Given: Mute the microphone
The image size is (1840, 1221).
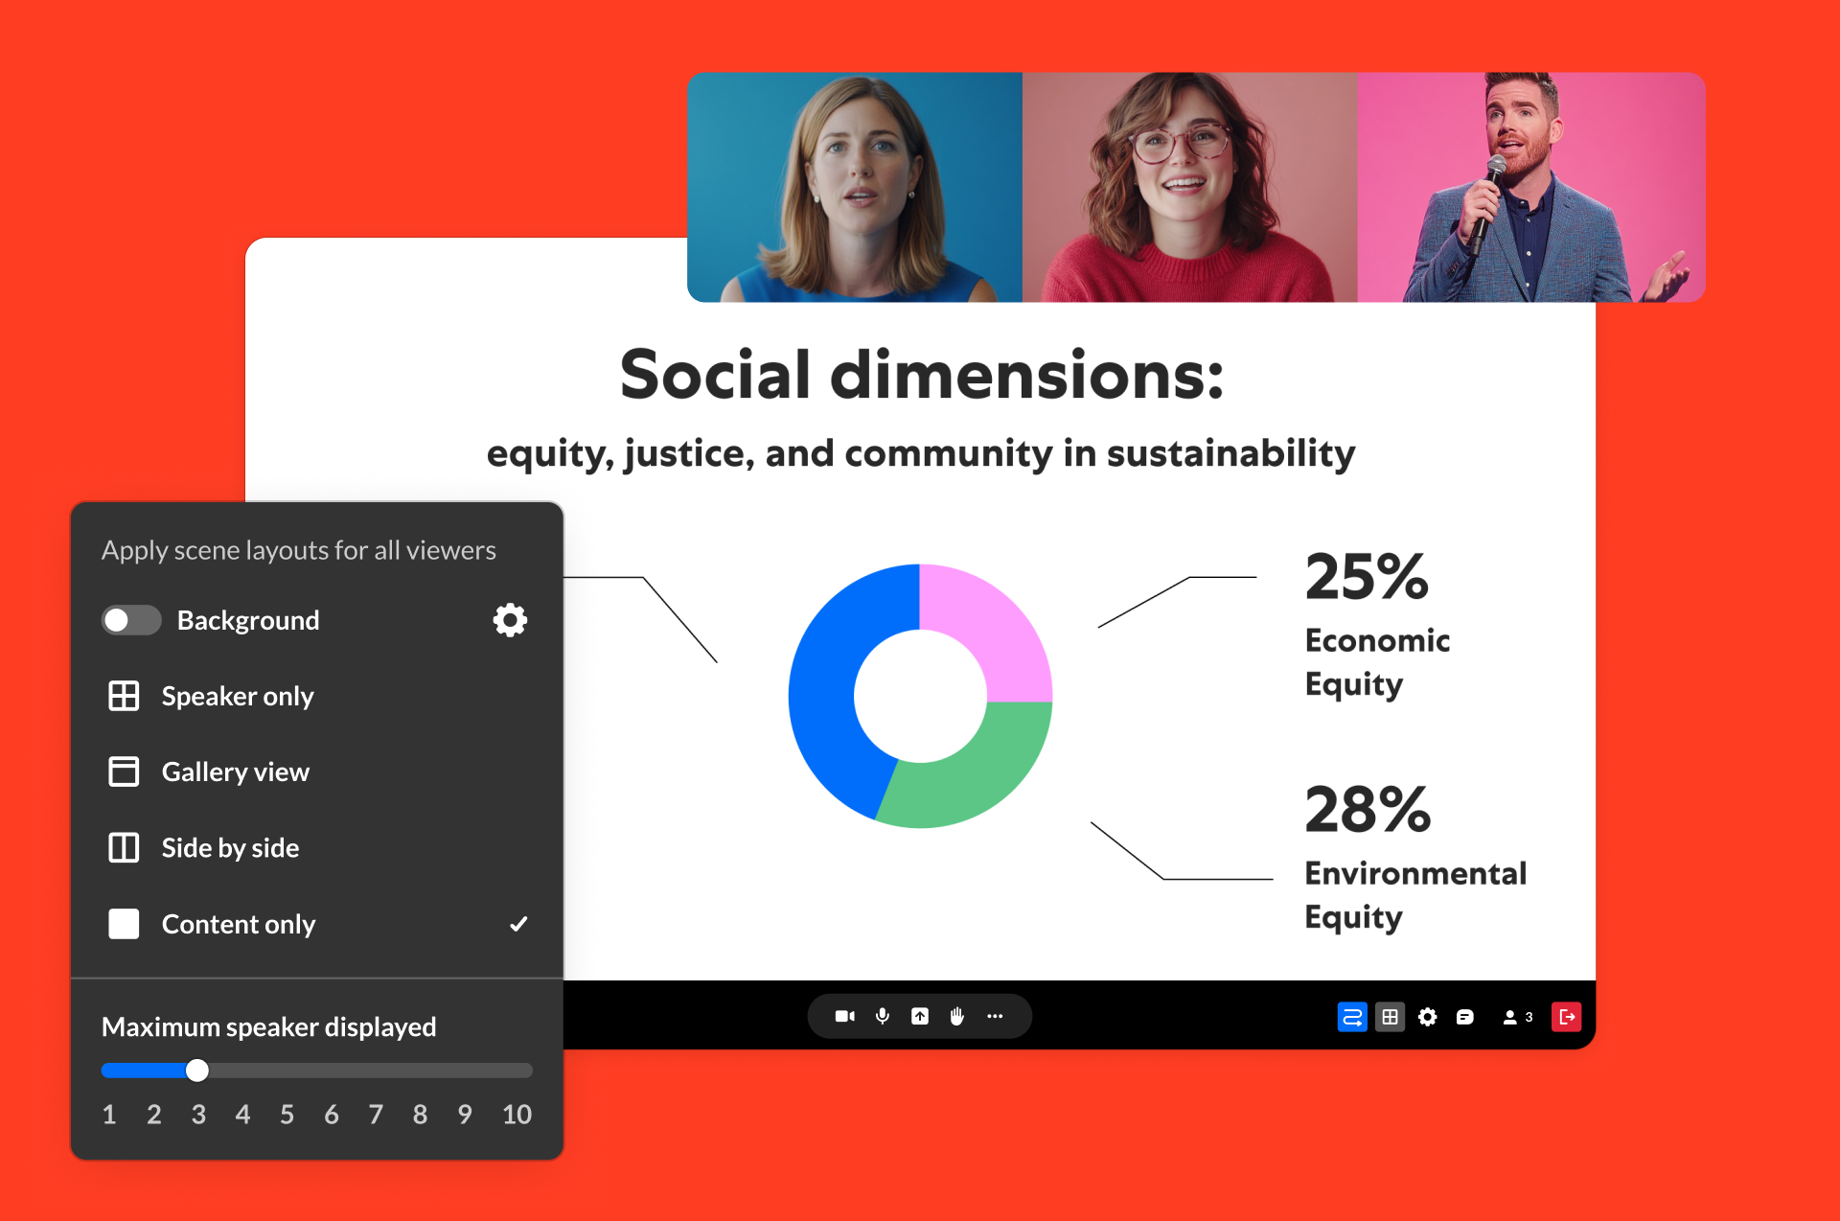Looking at the screenshot, I should pyautogui.click(x=883, y=1016).
